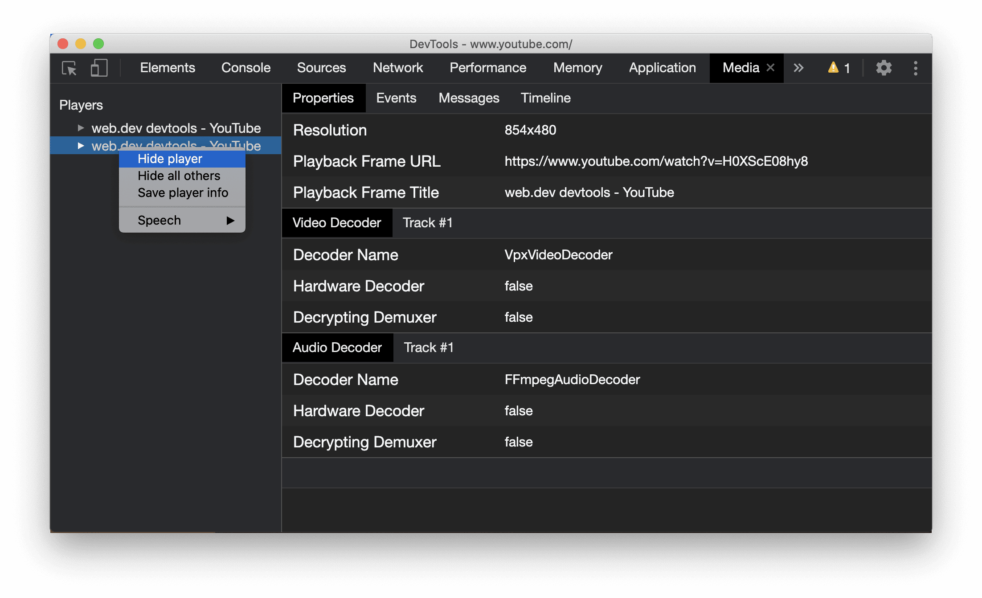The height and width of the screenshot is (598, 982).
Task: Switch to the Timeline tab
Action: pos(546,98)
